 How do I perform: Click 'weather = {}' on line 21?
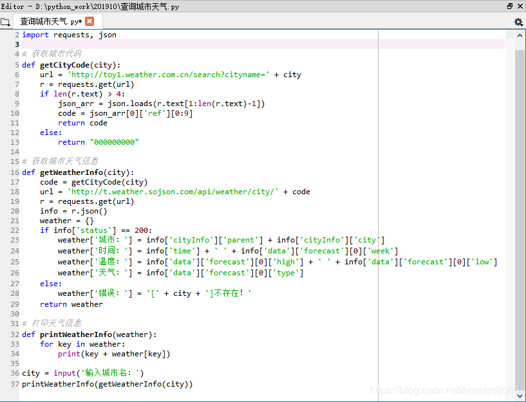click(x=67, y=221)
